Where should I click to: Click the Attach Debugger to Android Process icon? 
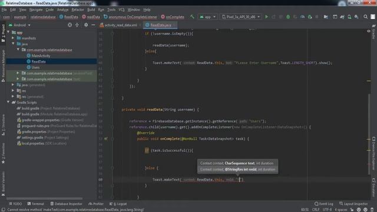coord(310,17)
